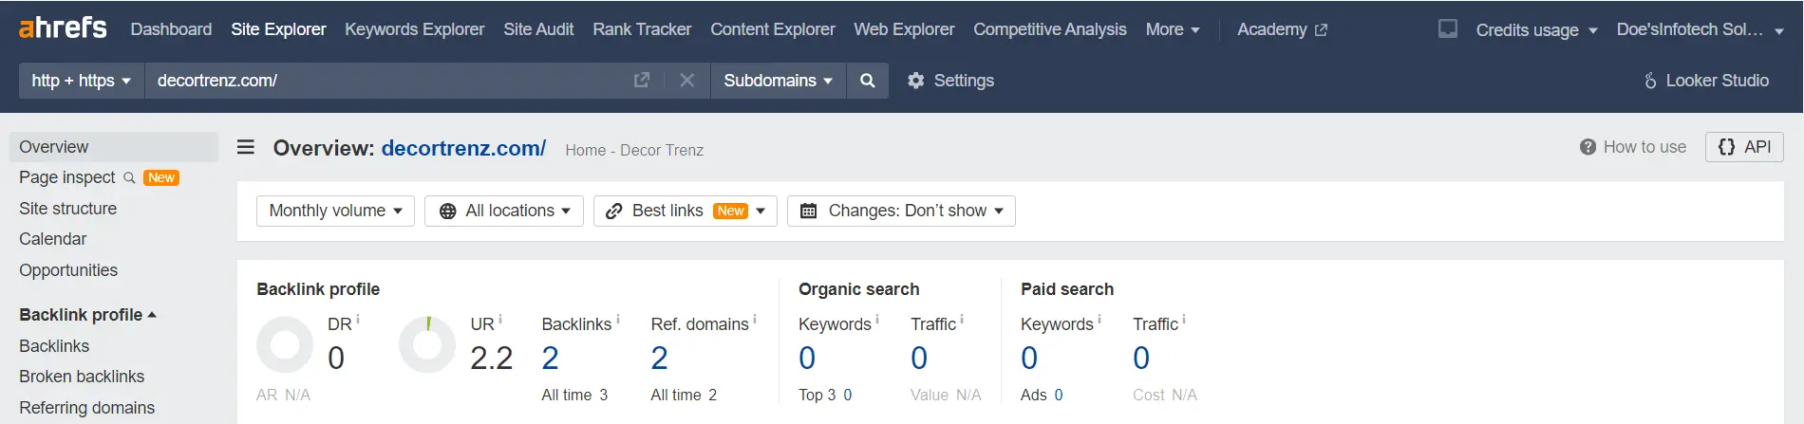Click UR info icon
The image size is (1804, 424).
click(x=500, y=320)
